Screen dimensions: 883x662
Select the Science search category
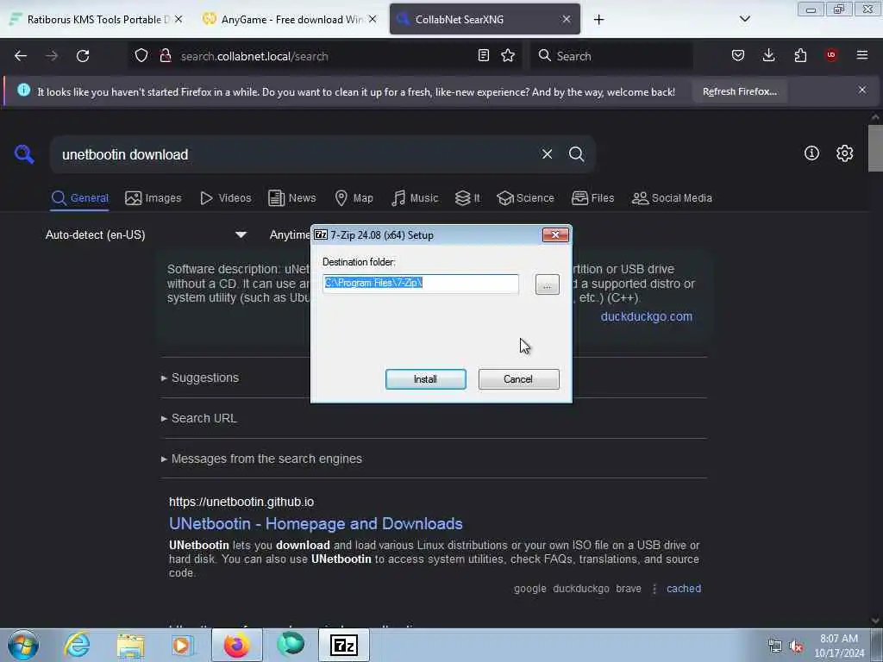pos(525,198)
